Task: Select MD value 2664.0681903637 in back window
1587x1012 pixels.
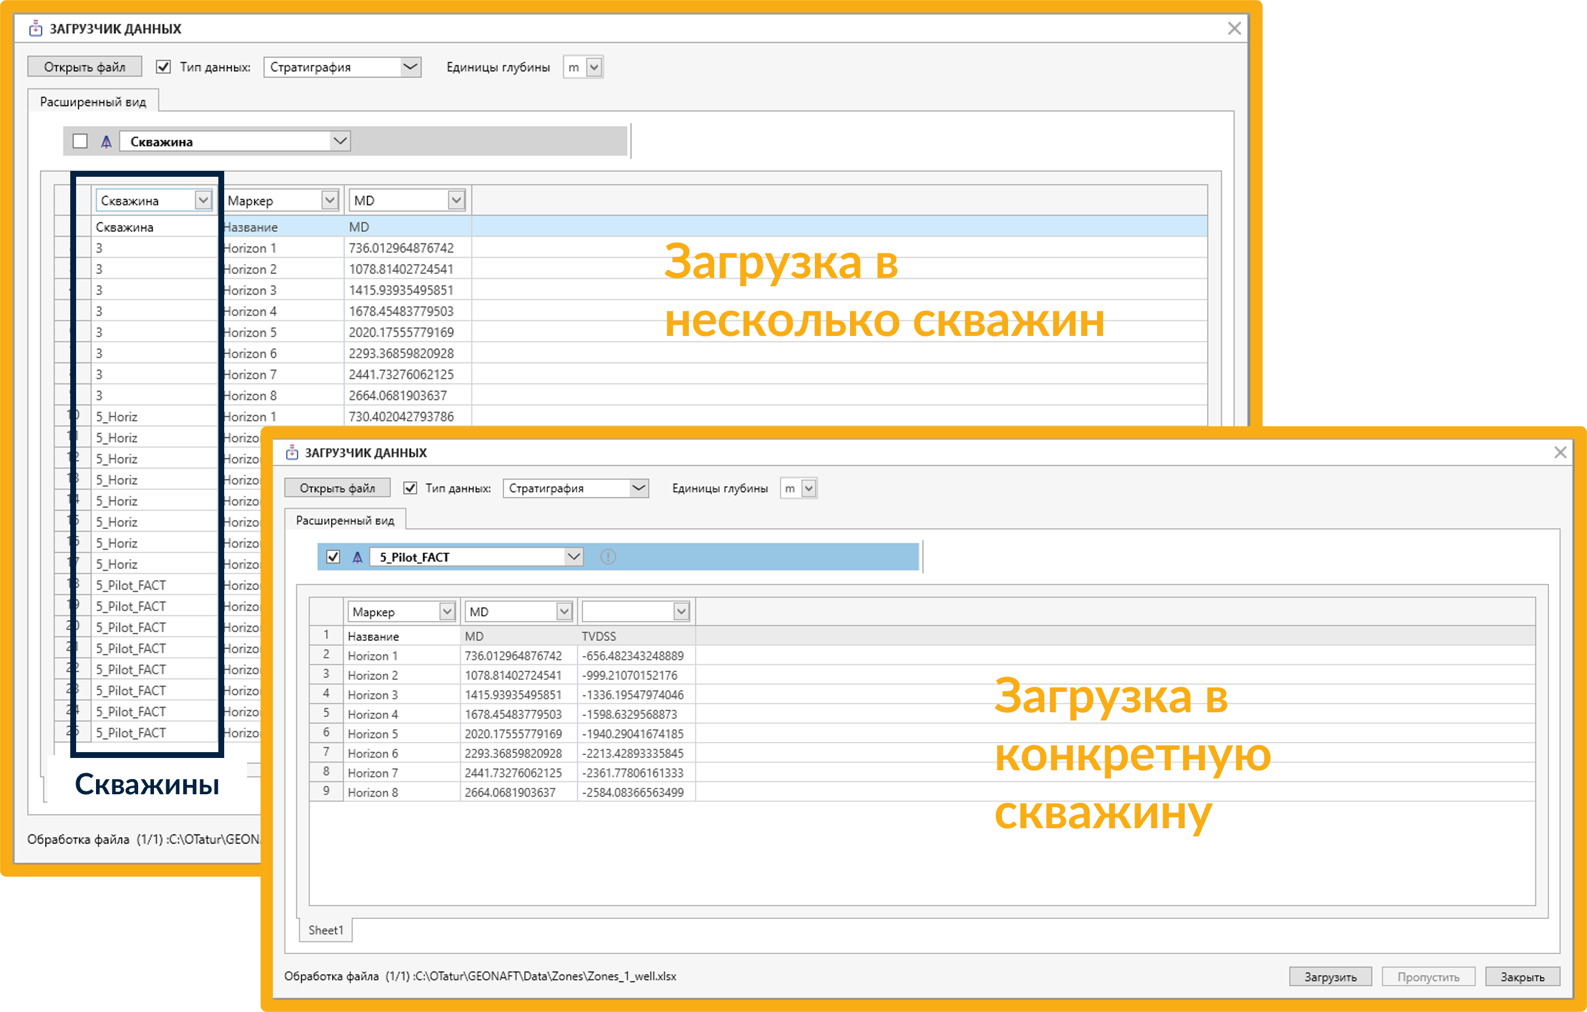Action: pos(407,396)
